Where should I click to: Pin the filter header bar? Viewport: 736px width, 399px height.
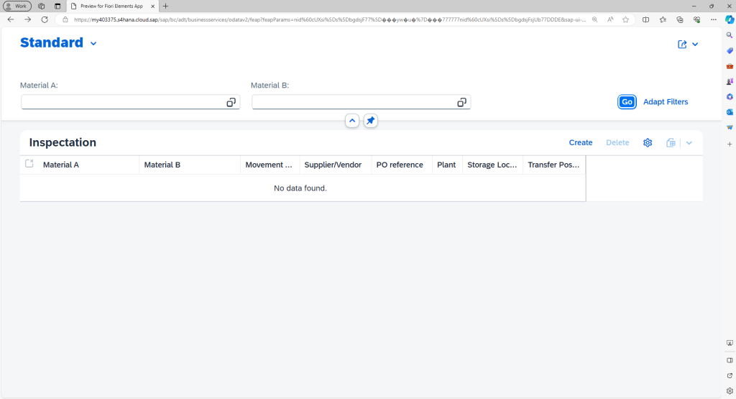click(x=370, y=121)
